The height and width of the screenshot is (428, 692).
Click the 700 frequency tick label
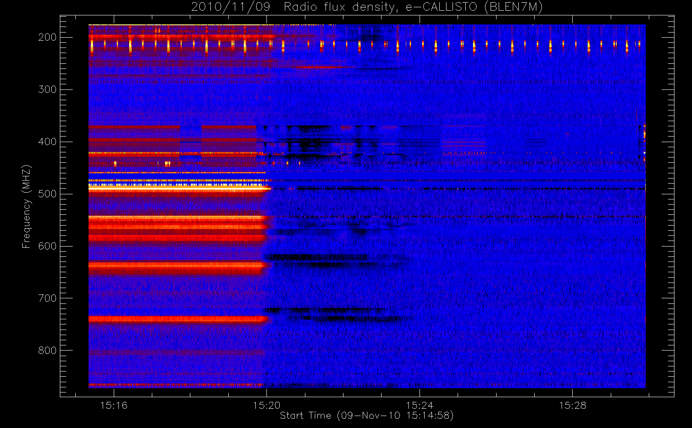pos(47,298)
